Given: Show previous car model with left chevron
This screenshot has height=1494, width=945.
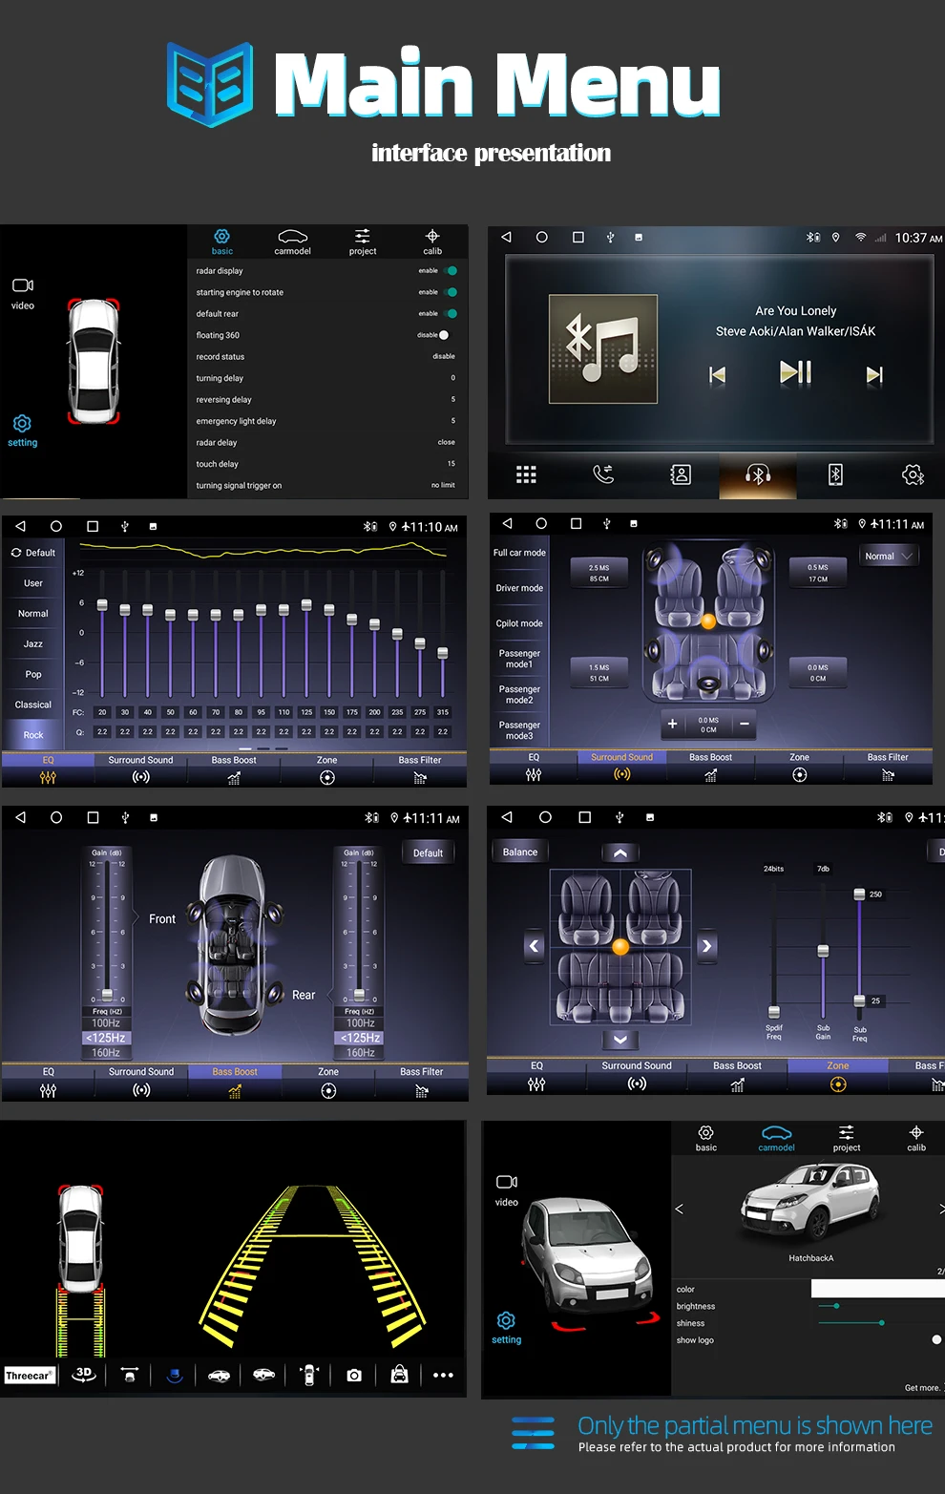Looking at the screenshot, I should (680, 1209).
